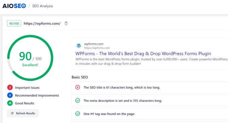Click the red X icon on SEO title issue
This screenshot has height=123, width=228.
(78, 87)
